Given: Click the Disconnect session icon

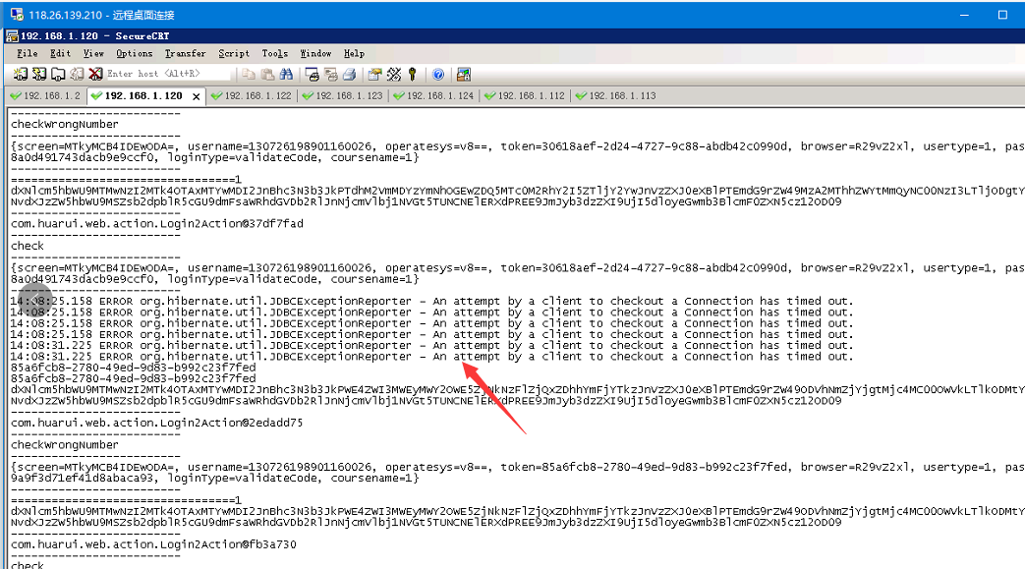Looking at the screenshot, I should tap(95, 75).
